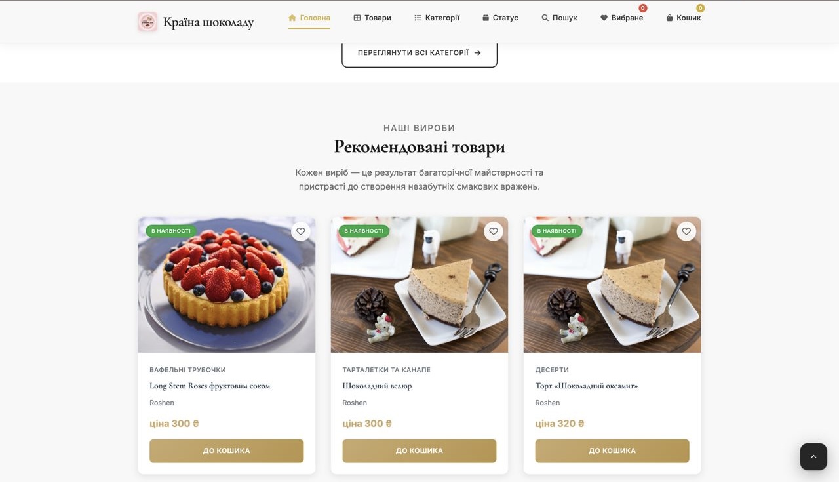Click the Країна шоколаду logo icon

click(147, 21)
